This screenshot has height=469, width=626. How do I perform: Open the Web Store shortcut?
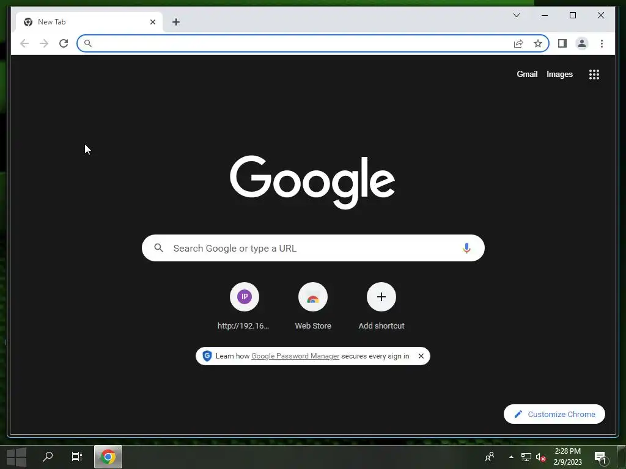pyautogui.click(x=313, y=307)
